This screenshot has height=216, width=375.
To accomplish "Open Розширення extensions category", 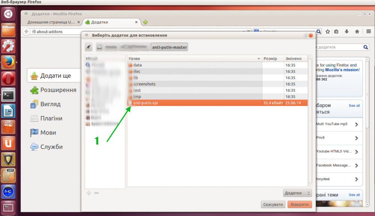I will 53,90.
